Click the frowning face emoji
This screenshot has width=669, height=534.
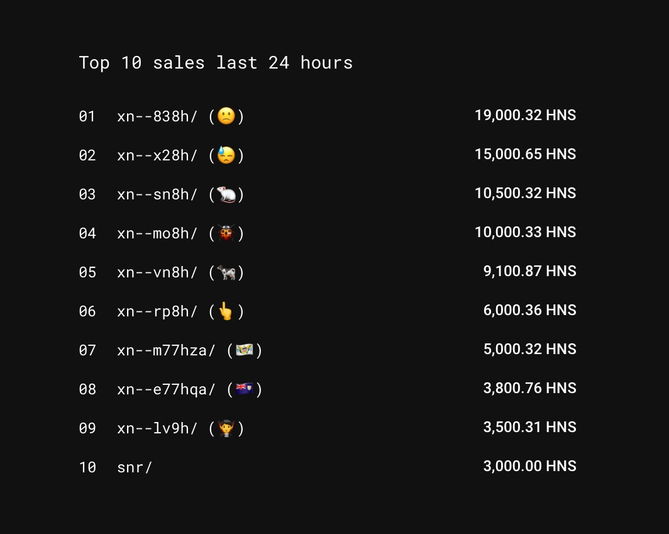click(x=226, y=116)
